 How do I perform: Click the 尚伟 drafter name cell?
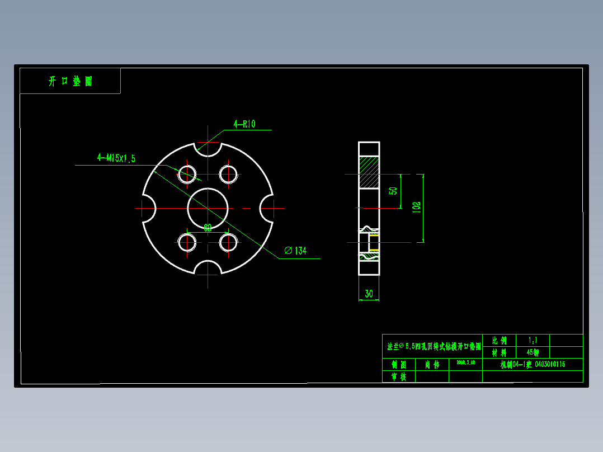coord(431,365)
